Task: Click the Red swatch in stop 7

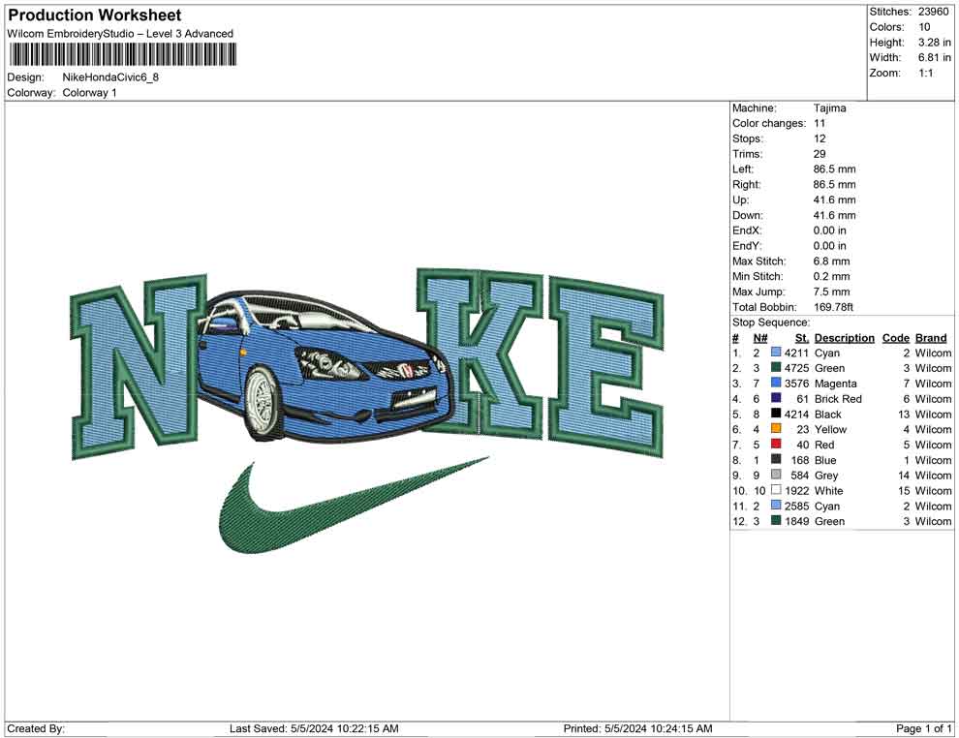Action: (775, 445)
